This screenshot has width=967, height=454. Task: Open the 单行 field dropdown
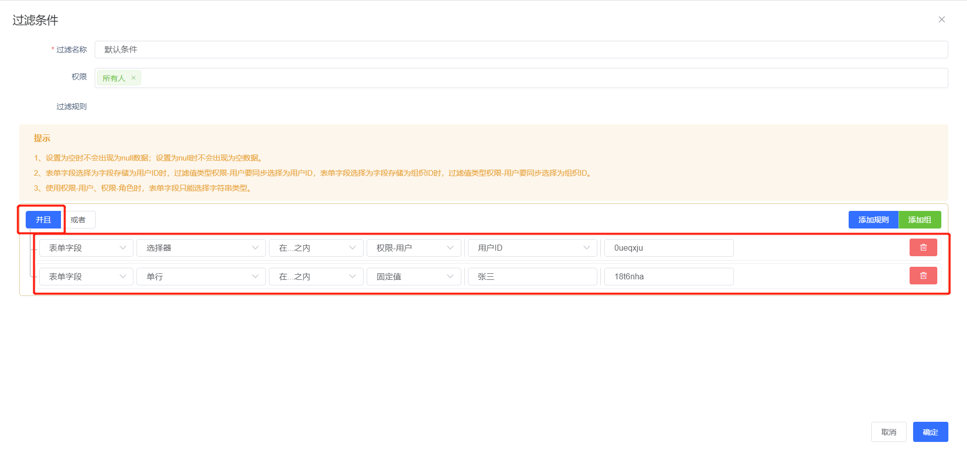[201, 277]
